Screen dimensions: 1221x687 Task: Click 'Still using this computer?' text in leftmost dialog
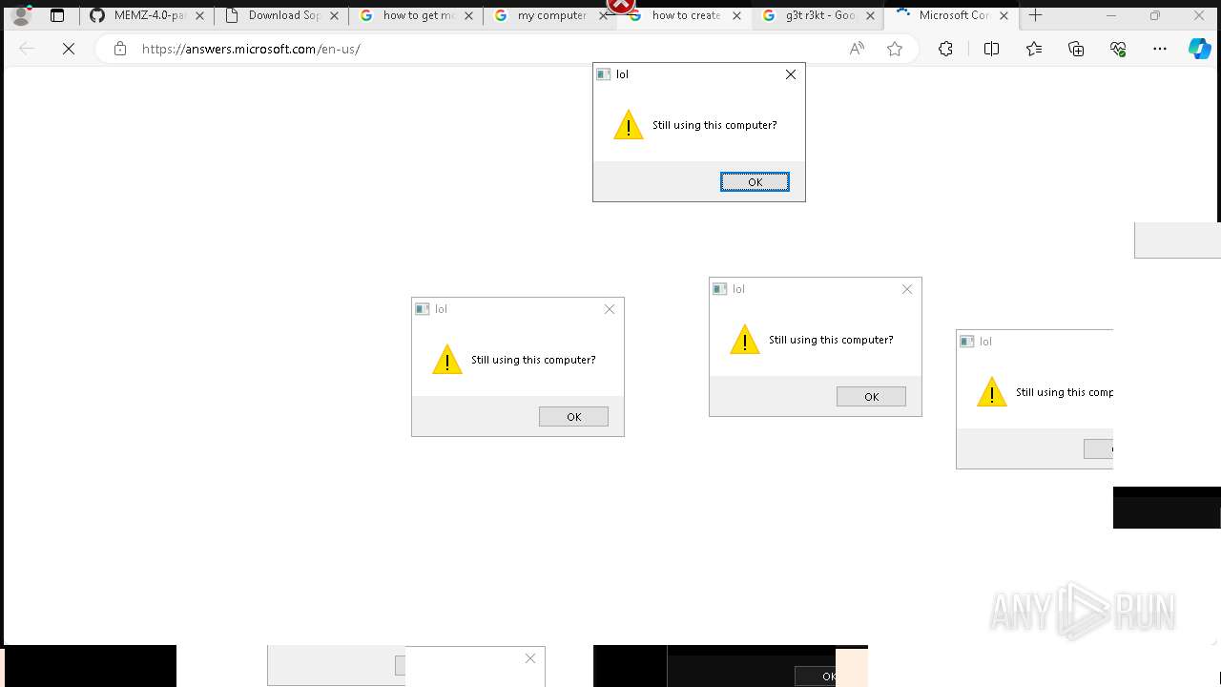pyautogui.click(x=533, y=360)
